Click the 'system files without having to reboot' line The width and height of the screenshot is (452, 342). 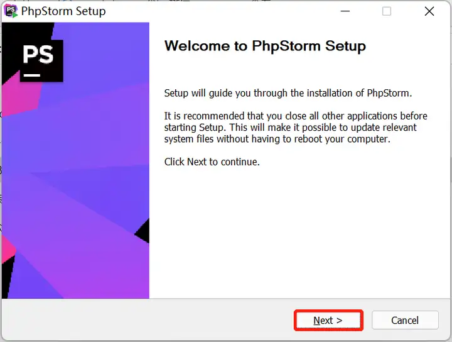(x=277, y=139)
